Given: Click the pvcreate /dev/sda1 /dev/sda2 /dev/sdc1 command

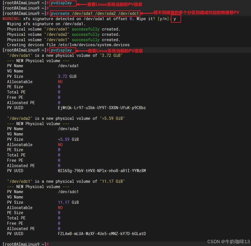Looking at the screenshot, I should [95, 13].
